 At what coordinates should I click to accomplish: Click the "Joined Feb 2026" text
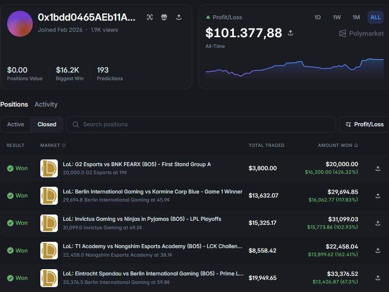pos(60,30)
